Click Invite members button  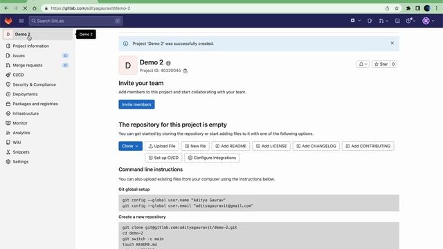136,104
